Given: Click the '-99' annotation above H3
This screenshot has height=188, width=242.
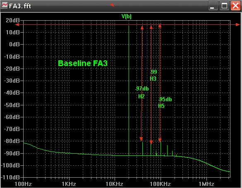Looking at the screenshot, I should pos(153,72).
